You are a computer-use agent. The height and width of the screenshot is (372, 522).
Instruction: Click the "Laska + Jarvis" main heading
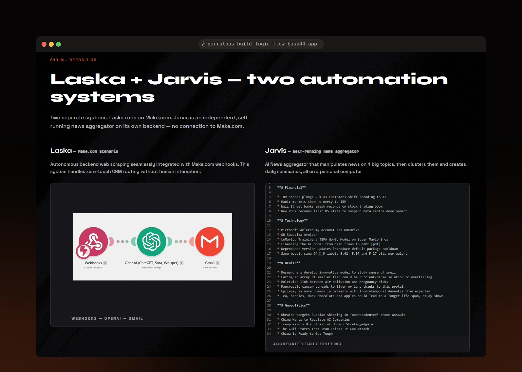point(249,88)
